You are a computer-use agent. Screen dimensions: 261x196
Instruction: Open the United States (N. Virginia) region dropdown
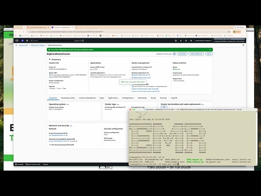pos(203,40)
